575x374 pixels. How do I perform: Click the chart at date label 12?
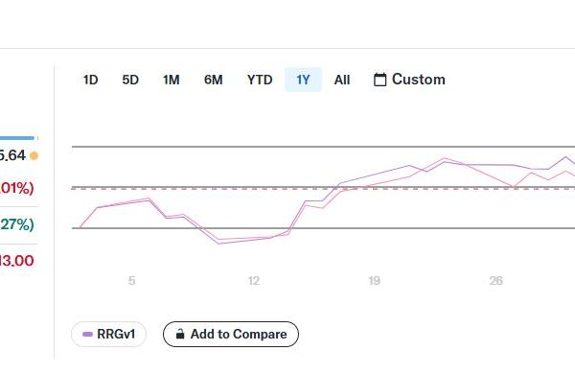click(253, 281)
